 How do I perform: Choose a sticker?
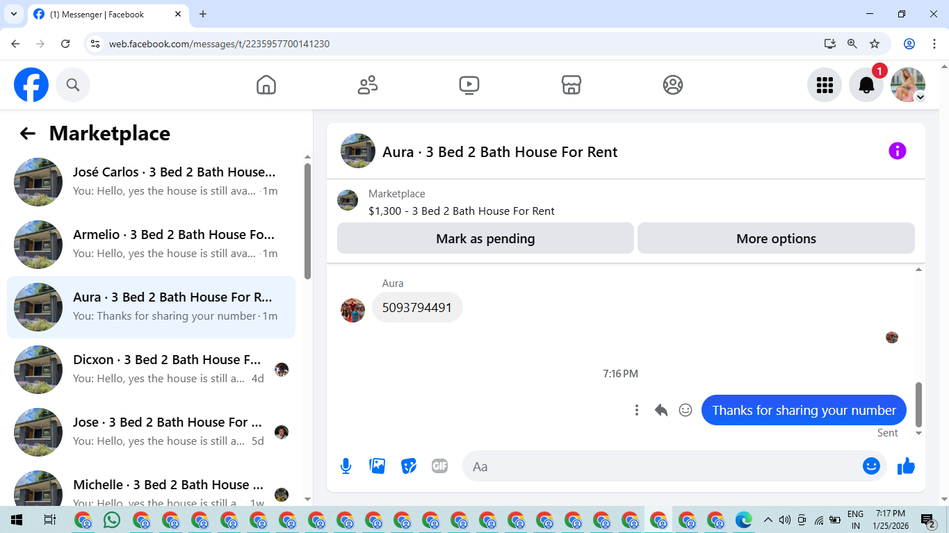pos(409,466)
